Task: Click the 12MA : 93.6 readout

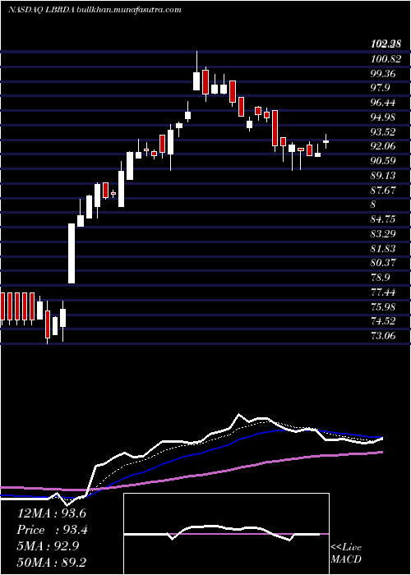Action: click(52, 513)
